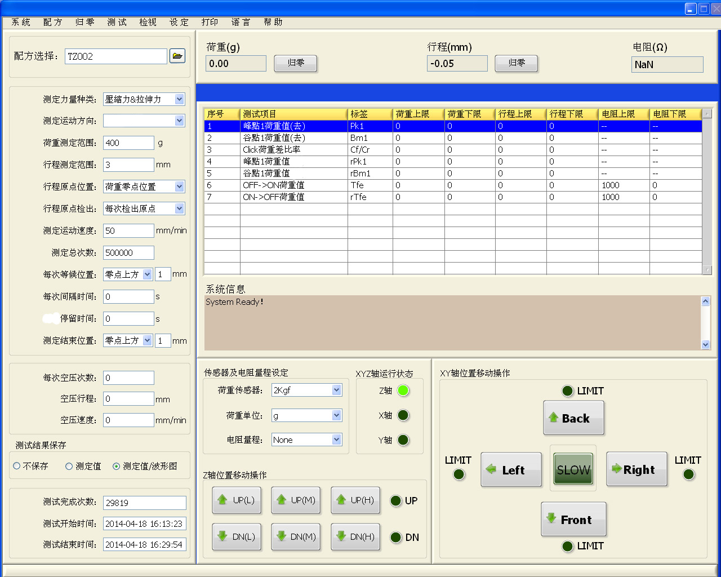Viewport: 721px width, 577px height.
Task: Open the 语言 menu
Action: [241, 22]
